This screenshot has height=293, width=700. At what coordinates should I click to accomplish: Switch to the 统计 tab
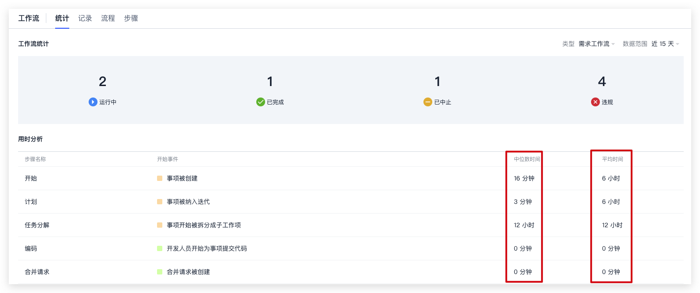point(62,18)
